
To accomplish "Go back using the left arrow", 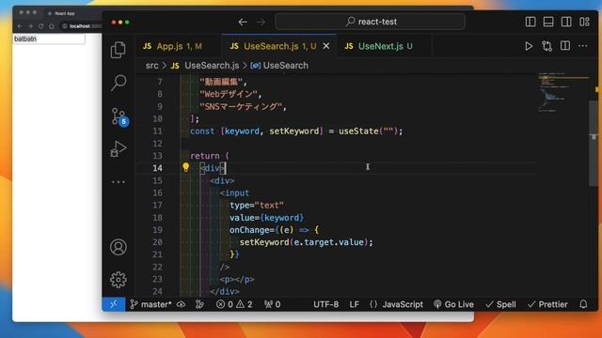I will click(243, 22).
